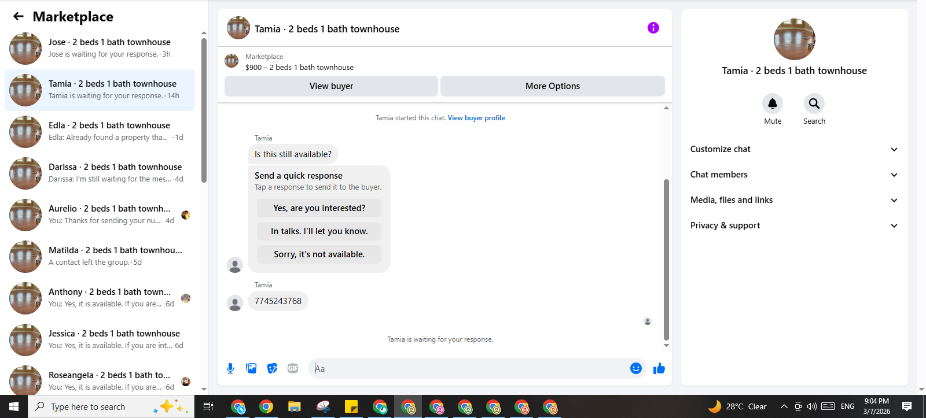Open Aurelio's townhouse conversation
The height and width of the screenshot is (418, 926).
pos(100,215)
